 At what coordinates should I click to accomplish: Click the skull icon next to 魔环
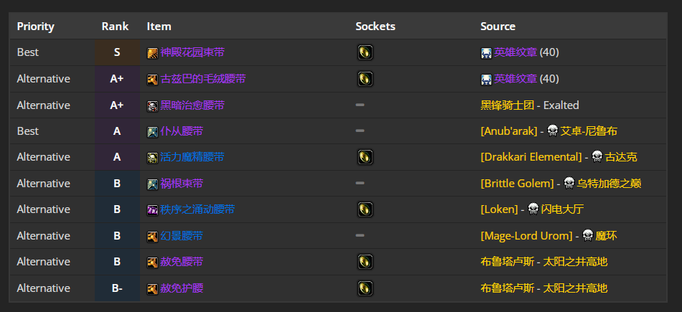pos(588,235)
